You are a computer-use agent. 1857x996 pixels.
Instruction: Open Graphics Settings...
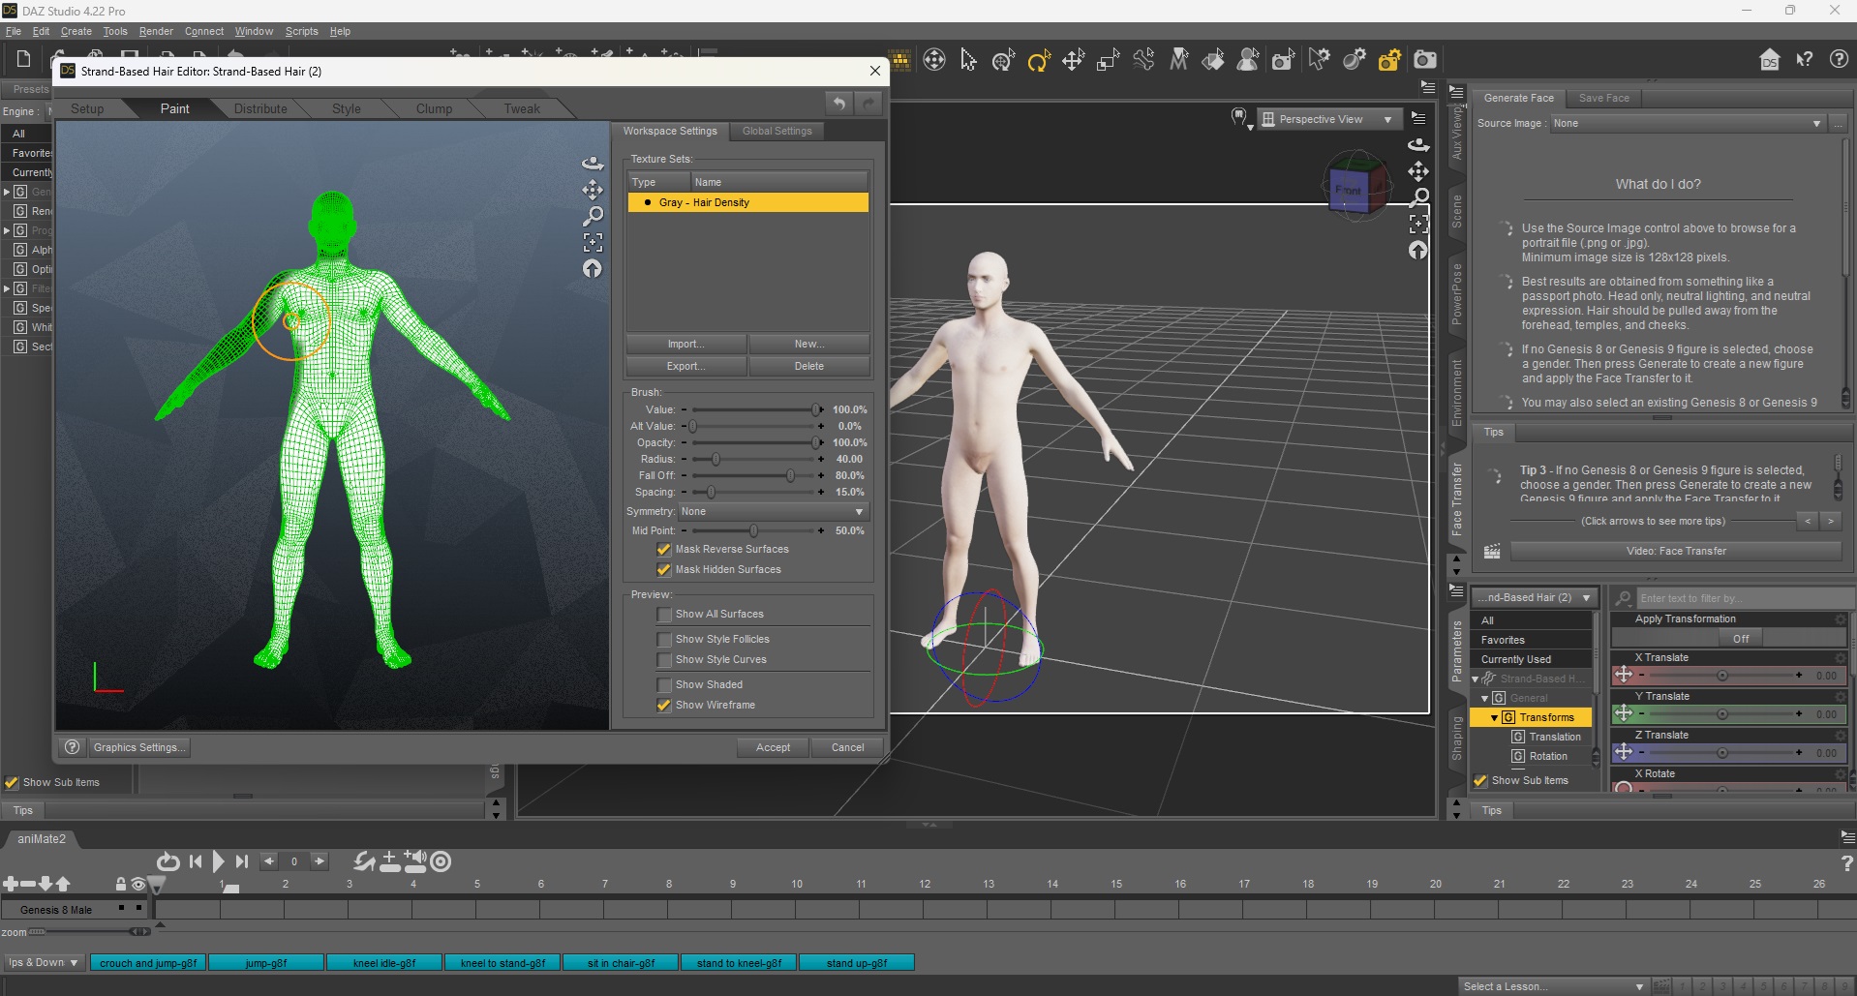point(137,747)
